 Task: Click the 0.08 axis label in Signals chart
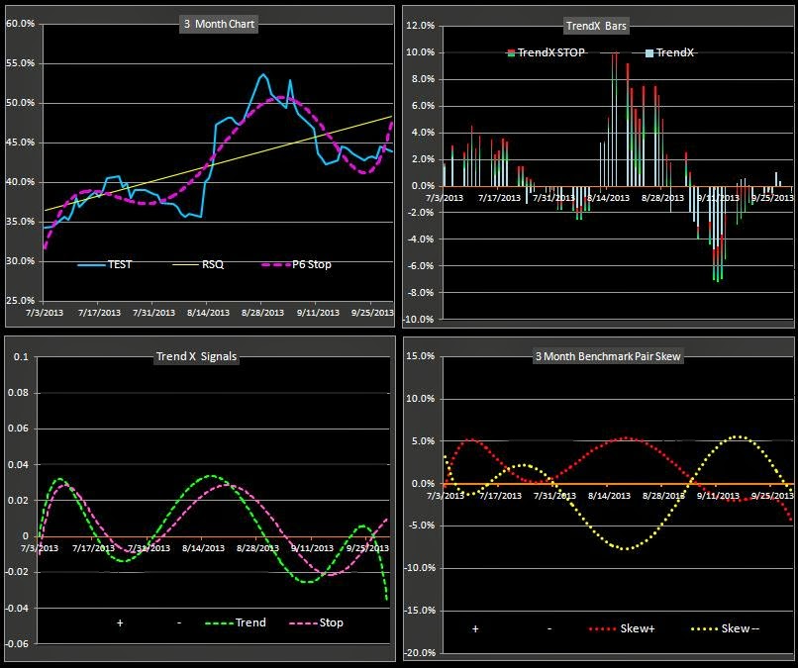click(19, 393)
